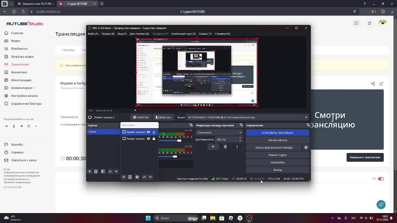This screenshot has width=397, height=223.
Task: Open scene filters icon in Scenes panel
Action: (103, 171)
